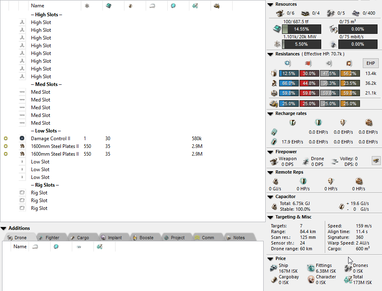Collapse the Additions panel
Image resolution: width=382 pixels, height=291 pixels.
pos(4,228)
